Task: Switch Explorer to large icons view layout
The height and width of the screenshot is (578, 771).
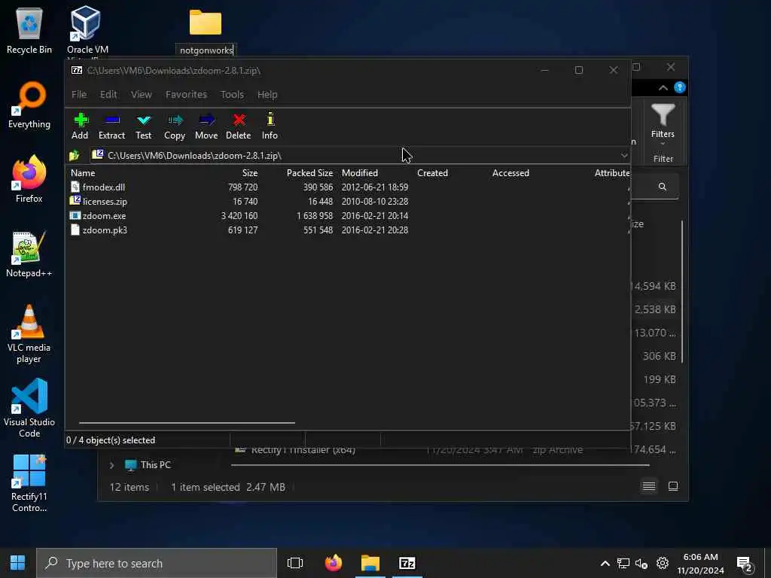Action: tap(673, 487)
